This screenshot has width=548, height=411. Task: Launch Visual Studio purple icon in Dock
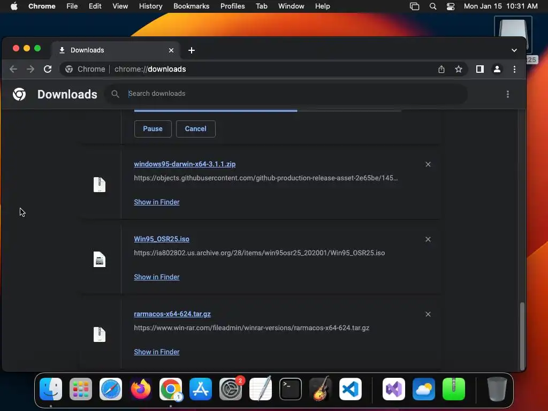394,389
